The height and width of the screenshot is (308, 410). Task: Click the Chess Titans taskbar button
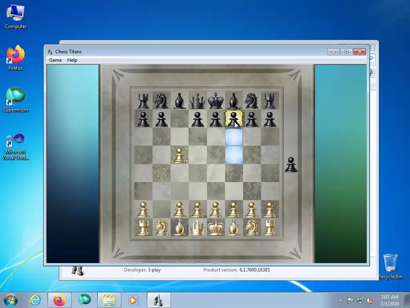[x=159, y=300]
